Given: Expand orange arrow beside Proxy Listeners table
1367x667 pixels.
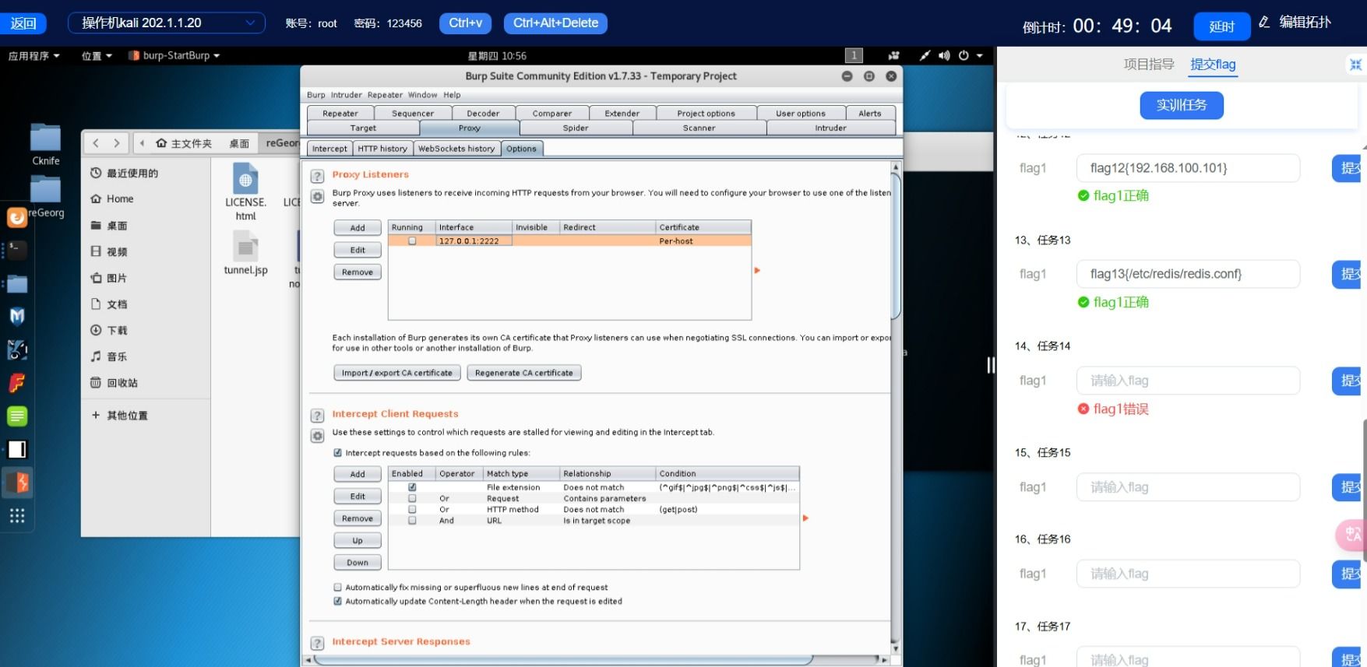Looking at the screenshot, I should pos(756,270).
